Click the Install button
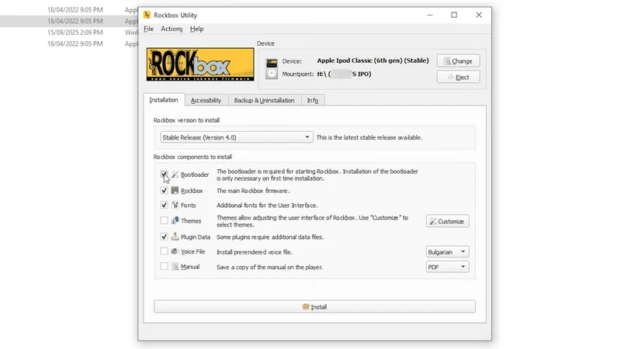The height and width of the screenshot is (349, 621). tap(314, 306)
